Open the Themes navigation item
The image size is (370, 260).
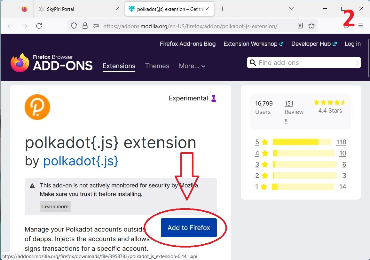[157, 66]
